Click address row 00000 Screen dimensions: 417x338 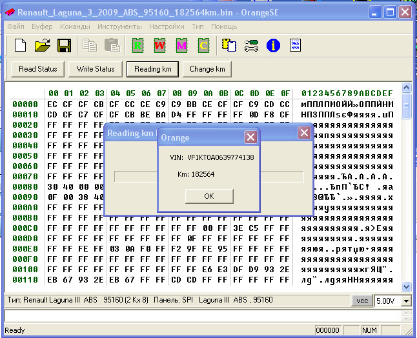pos(25,104)
